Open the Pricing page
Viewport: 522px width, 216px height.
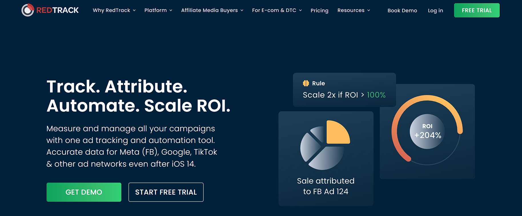click(x=320, y=11)
